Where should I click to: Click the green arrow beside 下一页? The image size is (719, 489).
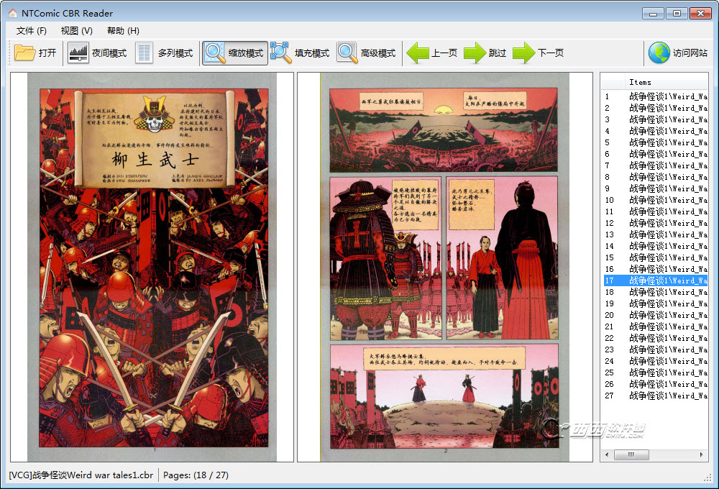pyautogui.click(x=523, y=52)
